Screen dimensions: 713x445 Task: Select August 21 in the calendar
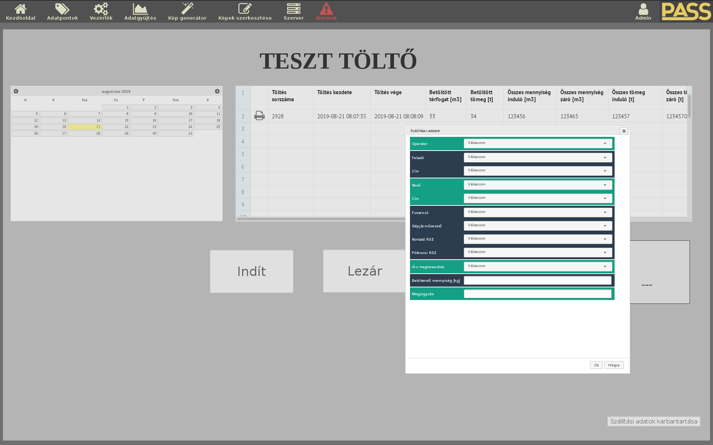pyautogui.click(x=85, y=127)
